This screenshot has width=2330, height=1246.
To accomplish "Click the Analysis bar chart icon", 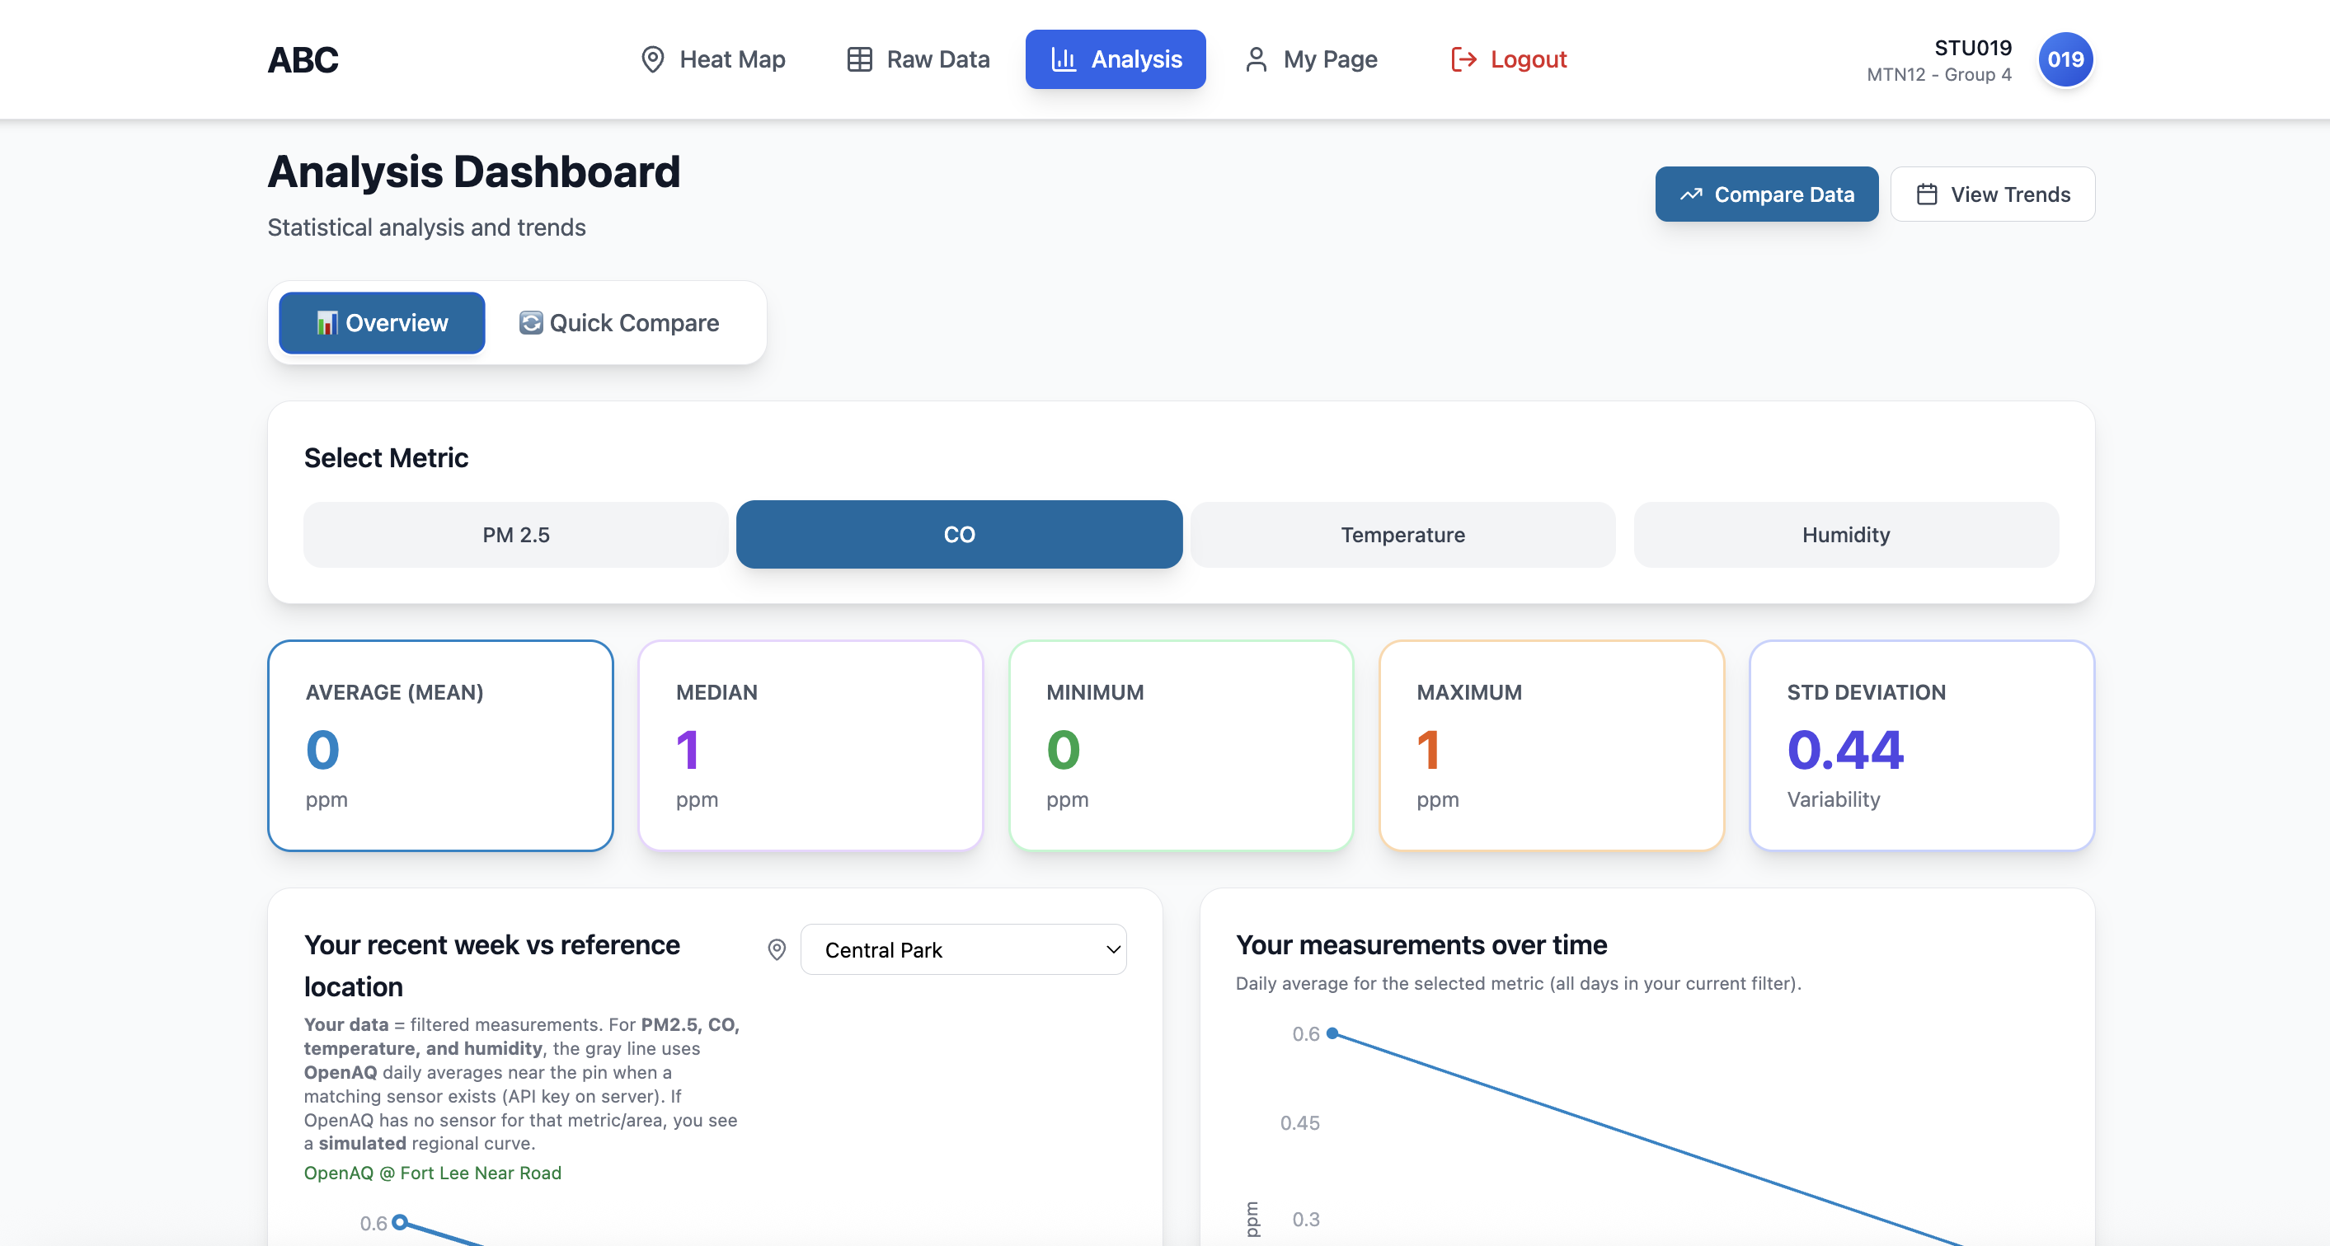I will pos(1063,59).
